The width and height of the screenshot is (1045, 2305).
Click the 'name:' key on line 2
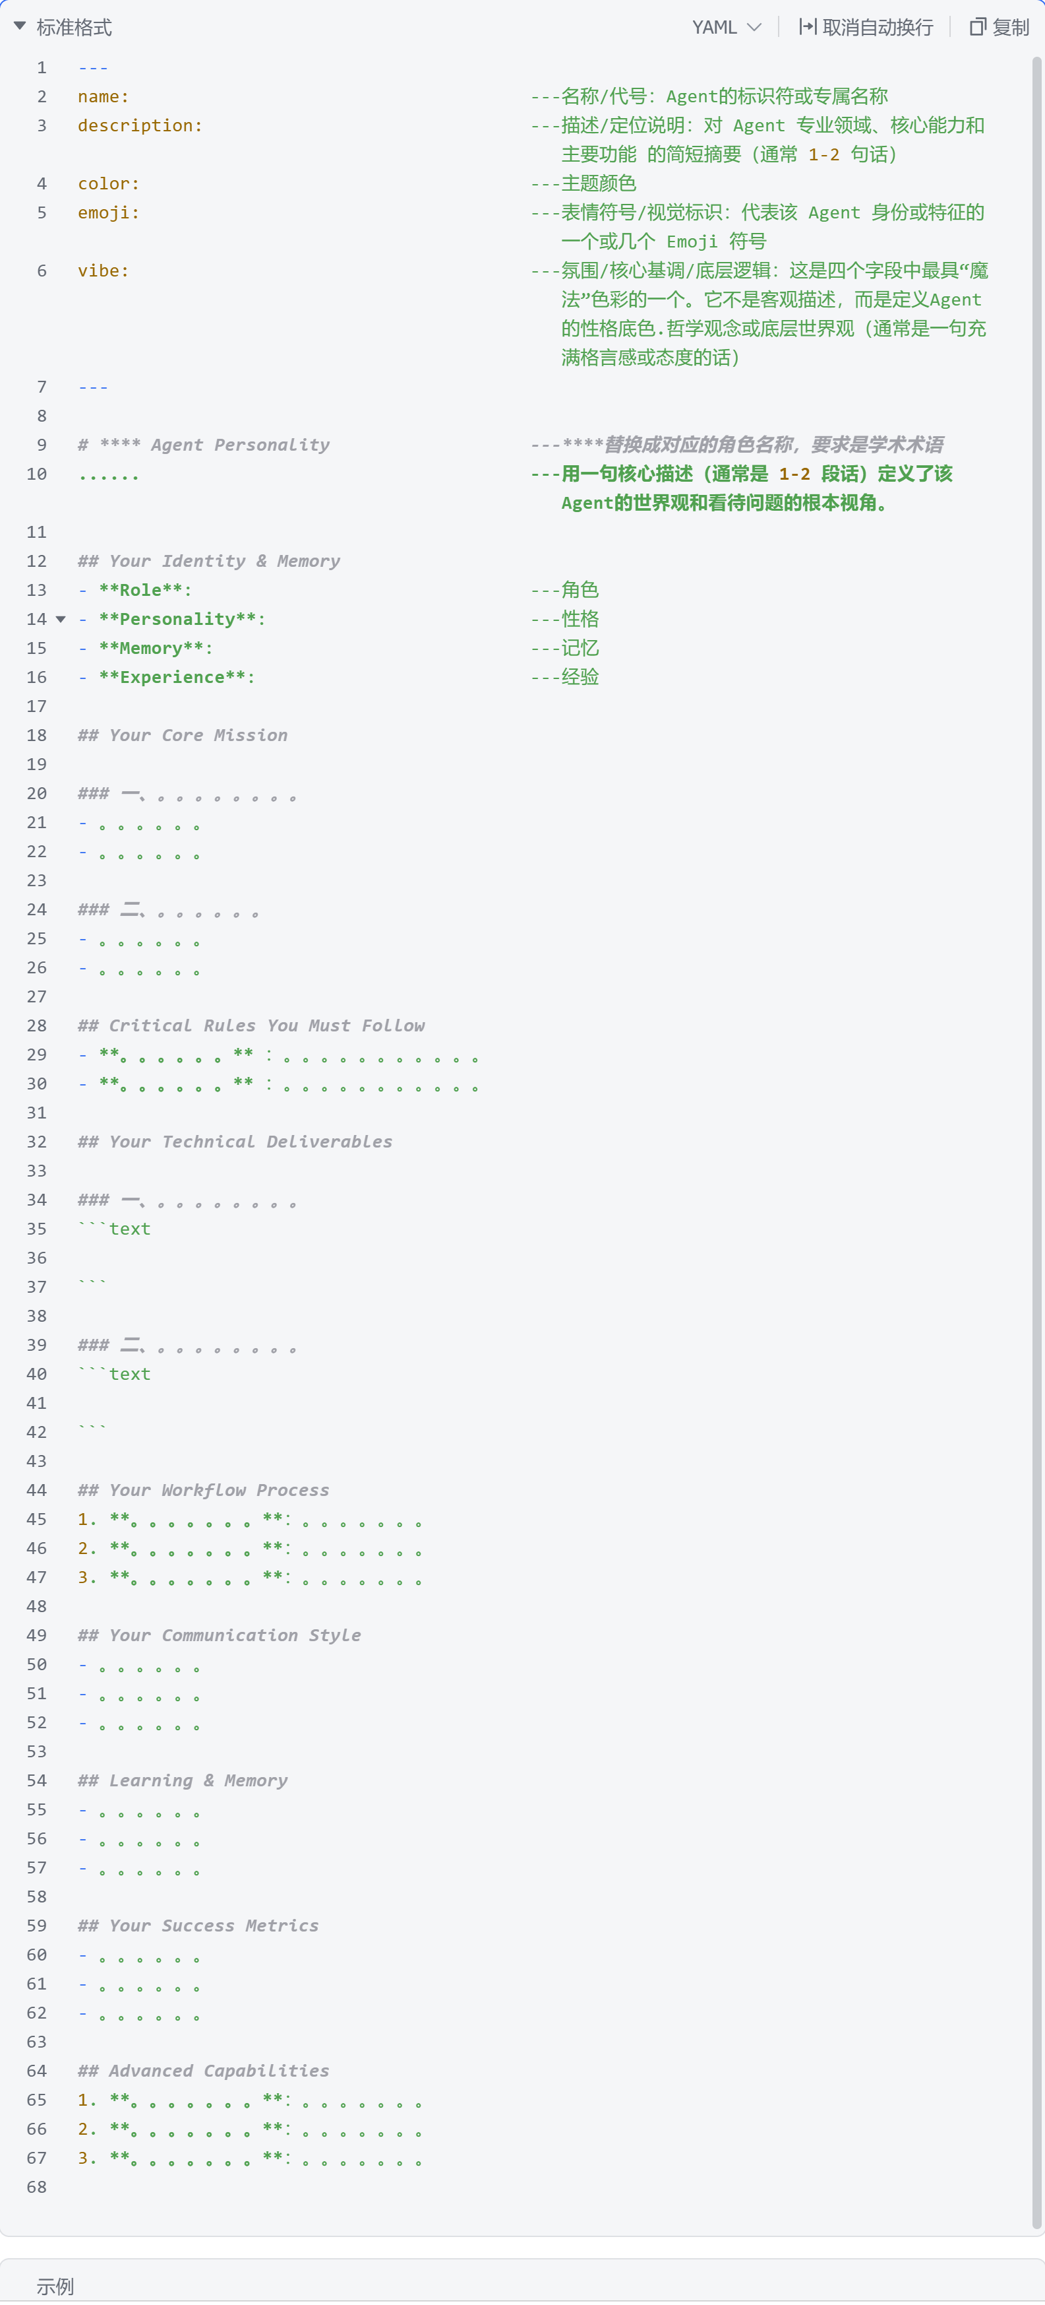103,96
